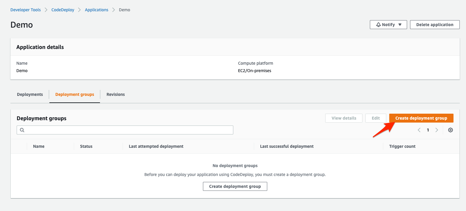
Task: Open the Revisions tab
Action: click(115, 94)
